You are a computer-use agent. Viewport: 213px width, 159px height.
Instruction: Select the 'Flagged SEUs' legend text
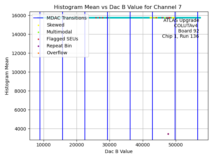coord(62,39)
